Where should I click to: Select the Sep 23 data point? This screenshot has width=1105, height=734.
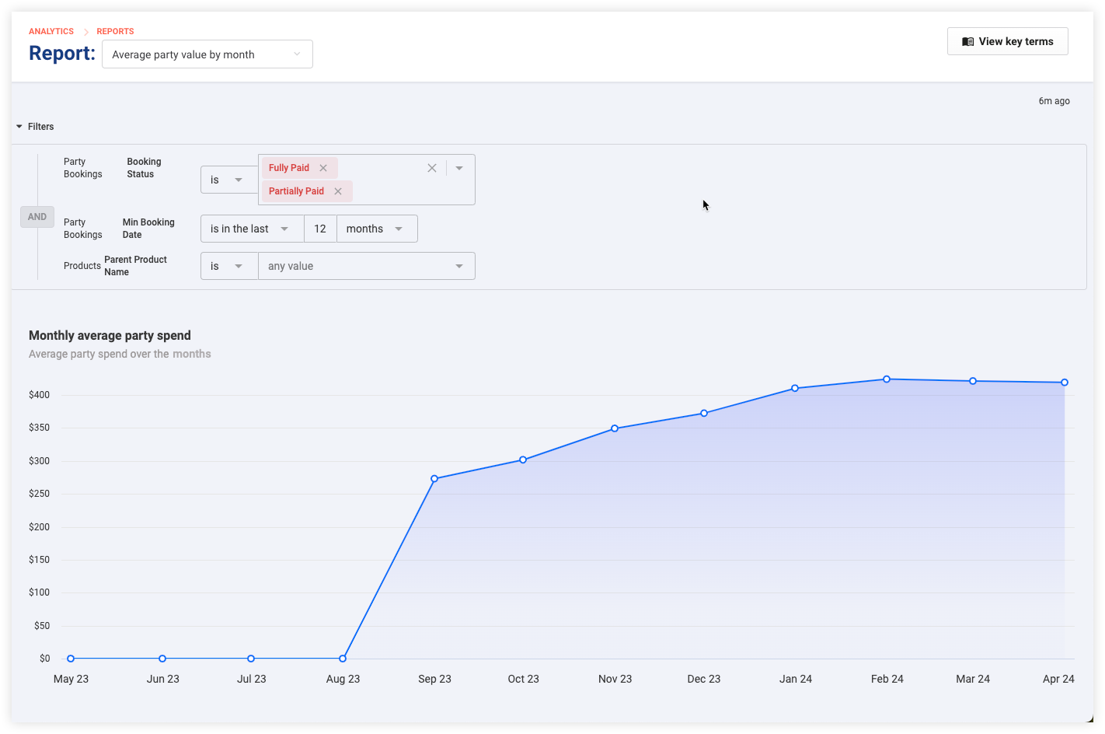pyautogui.click(x=434, y=479)
